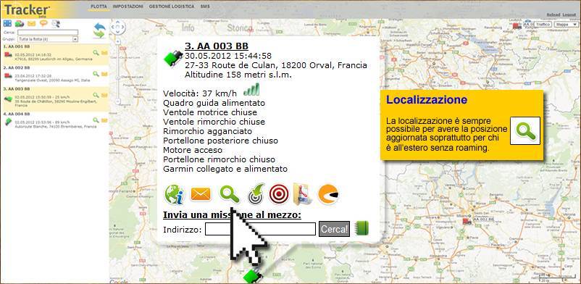Click the grid view icon in sidebar toolbar
Image resolution: width=581 pixels, height=284 pixels.
coord(7,23)
